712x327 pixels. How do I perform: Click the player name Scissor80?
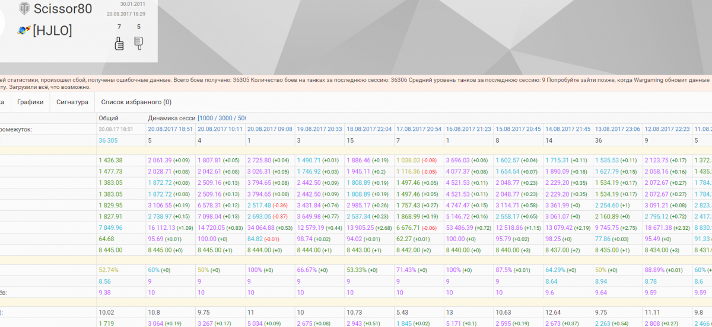tap(63, 8)
